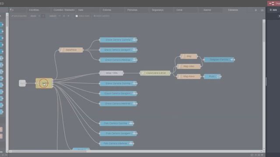The height and width of the screenshot is (157, 280).
Task: Click the icon on the Push node
Action: (218, 77)
